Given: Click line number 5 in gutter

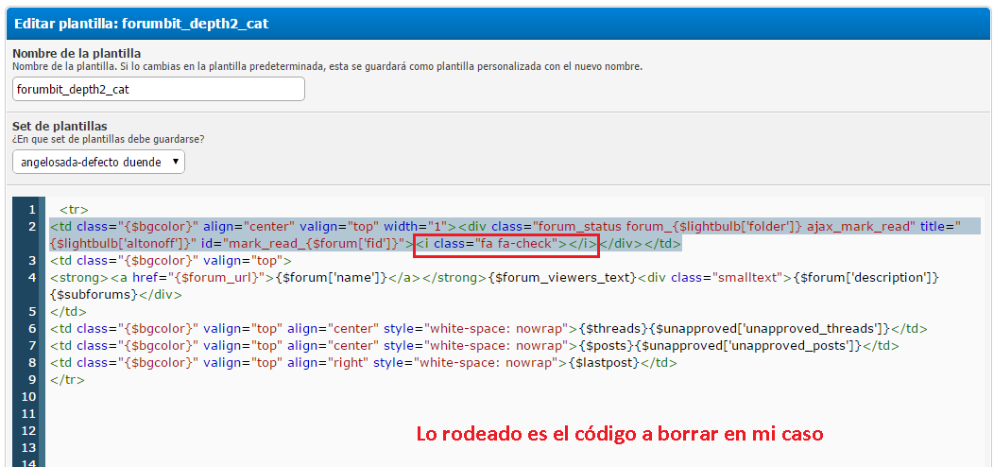Looking at the screenshot, I should (x=32, y=312).
